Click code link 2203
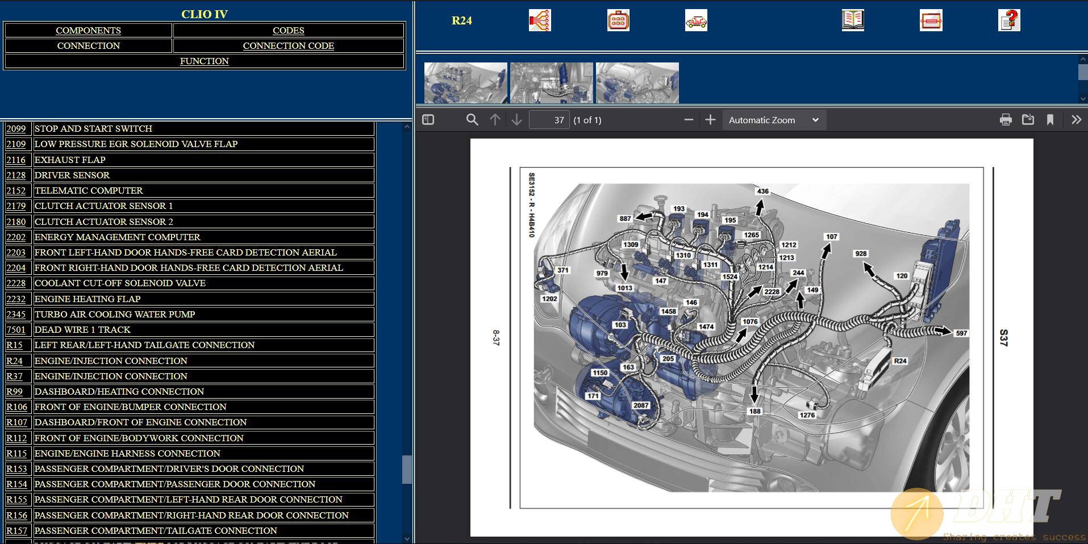 [x=16, y=252]
